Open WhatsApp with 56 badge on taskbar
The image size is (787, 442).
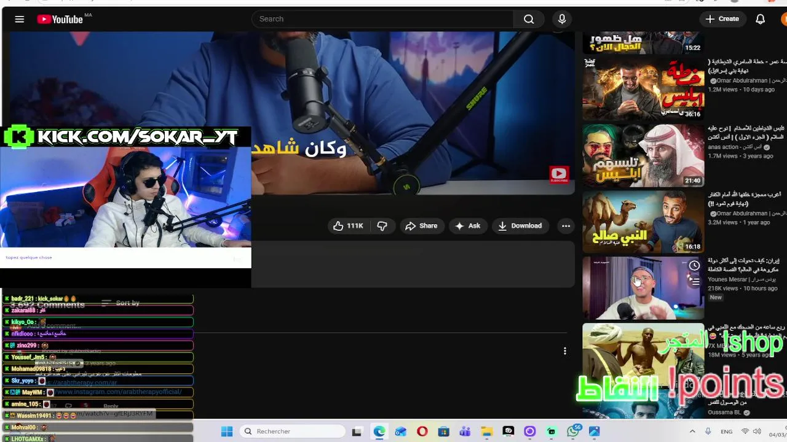coord(574,432)
